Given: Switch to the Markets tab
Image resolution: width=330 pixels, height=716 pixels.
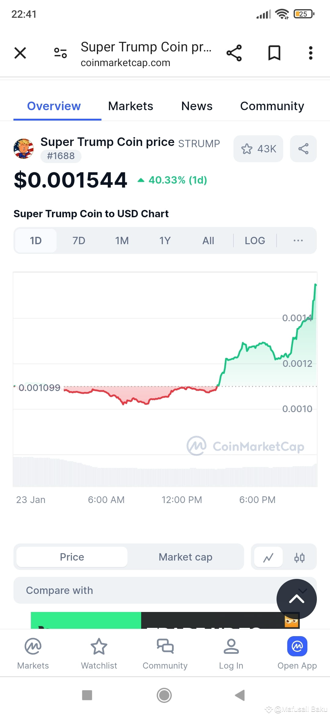Looking at the screenshot, I should click(130, 106).
